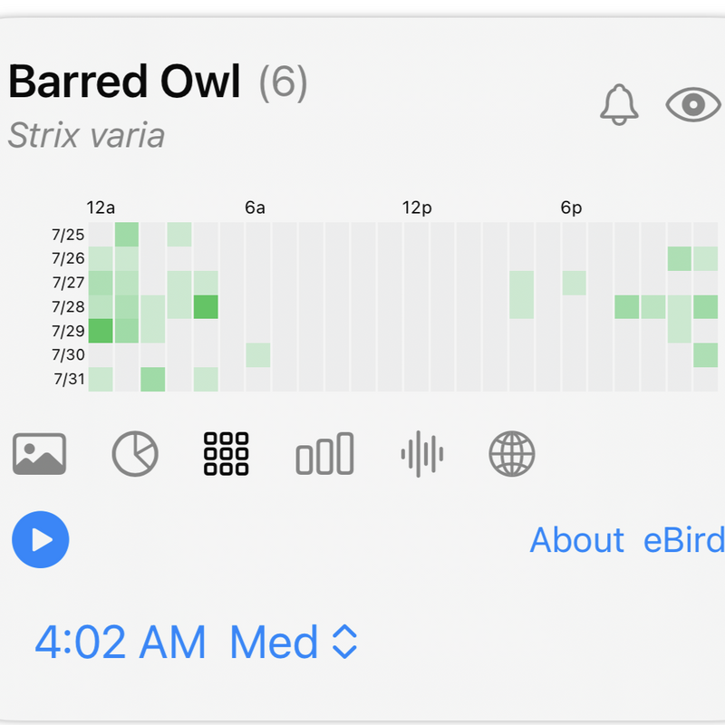The width and height of the screenshot is (725, 725).
Task: Open the globe range map view
Action: coord(512,454)
